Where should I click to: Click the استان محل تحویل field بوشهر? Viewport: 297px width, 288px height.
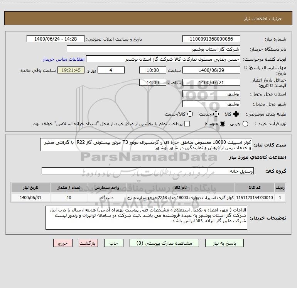[x=211, y=94]
